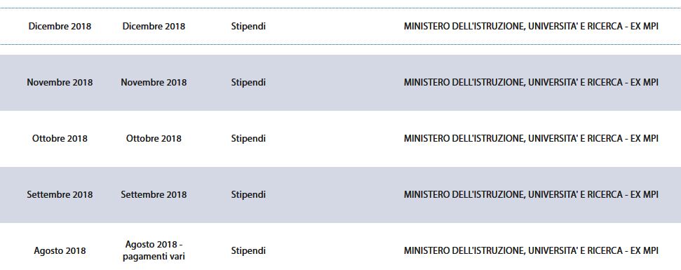The image size is (681, 270).
Task: Click the second-column Ottobre 2018 cell
Action: click(154, 138)
